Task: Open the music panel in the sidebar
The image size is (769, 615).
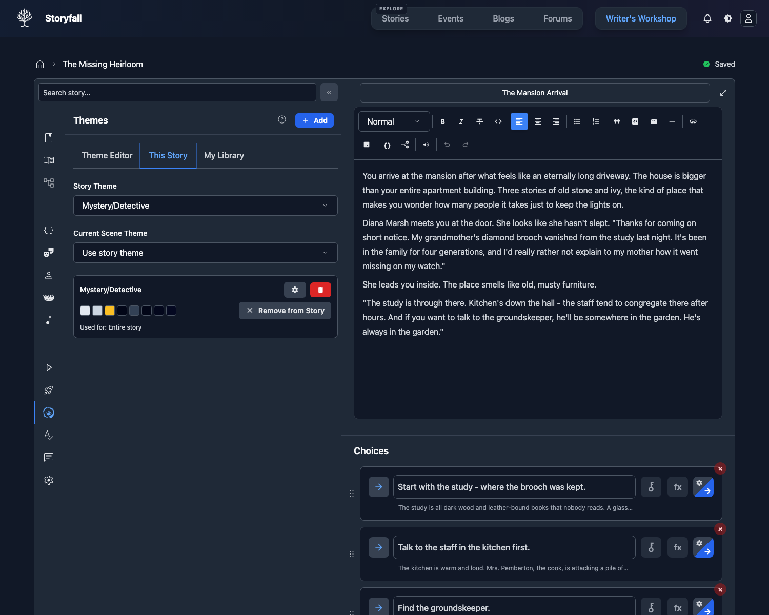Action: coord(49,320)
